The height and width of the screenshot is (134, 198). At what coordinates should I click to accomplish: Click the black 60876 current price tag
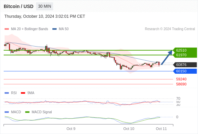point(185,65)
